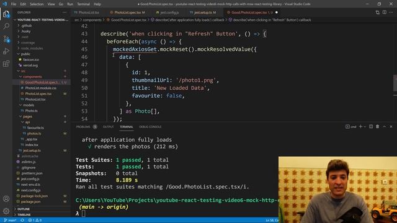Show the PROBLEMS panel tab
The height and width of the screenshot is (223, 397).
86,126
